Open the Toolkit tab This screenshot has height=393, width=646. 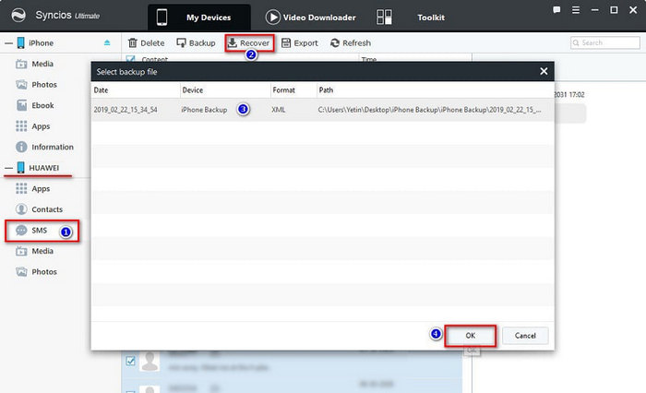(x=431, y=18)
